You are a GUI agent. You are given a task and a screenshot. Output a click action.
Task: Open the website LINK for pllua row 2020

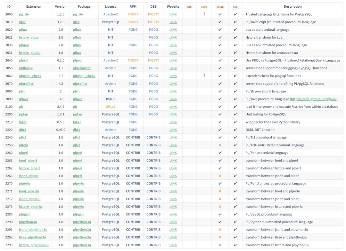[173, 30]
